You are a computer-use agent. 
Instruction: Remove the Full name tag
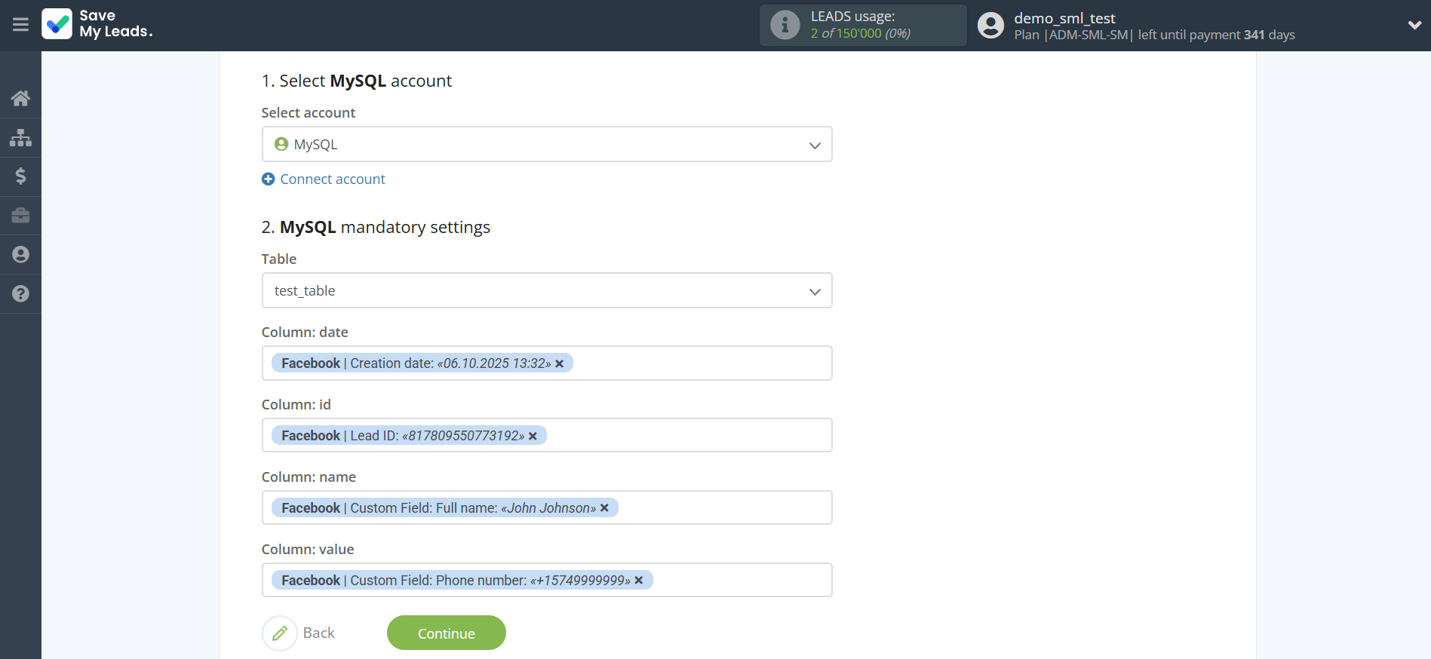click(604, 508)
